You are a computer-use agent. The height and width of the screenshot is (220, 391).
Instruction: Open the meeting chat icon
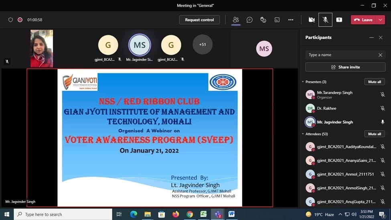pyautogui.click(x=249, y=20)
